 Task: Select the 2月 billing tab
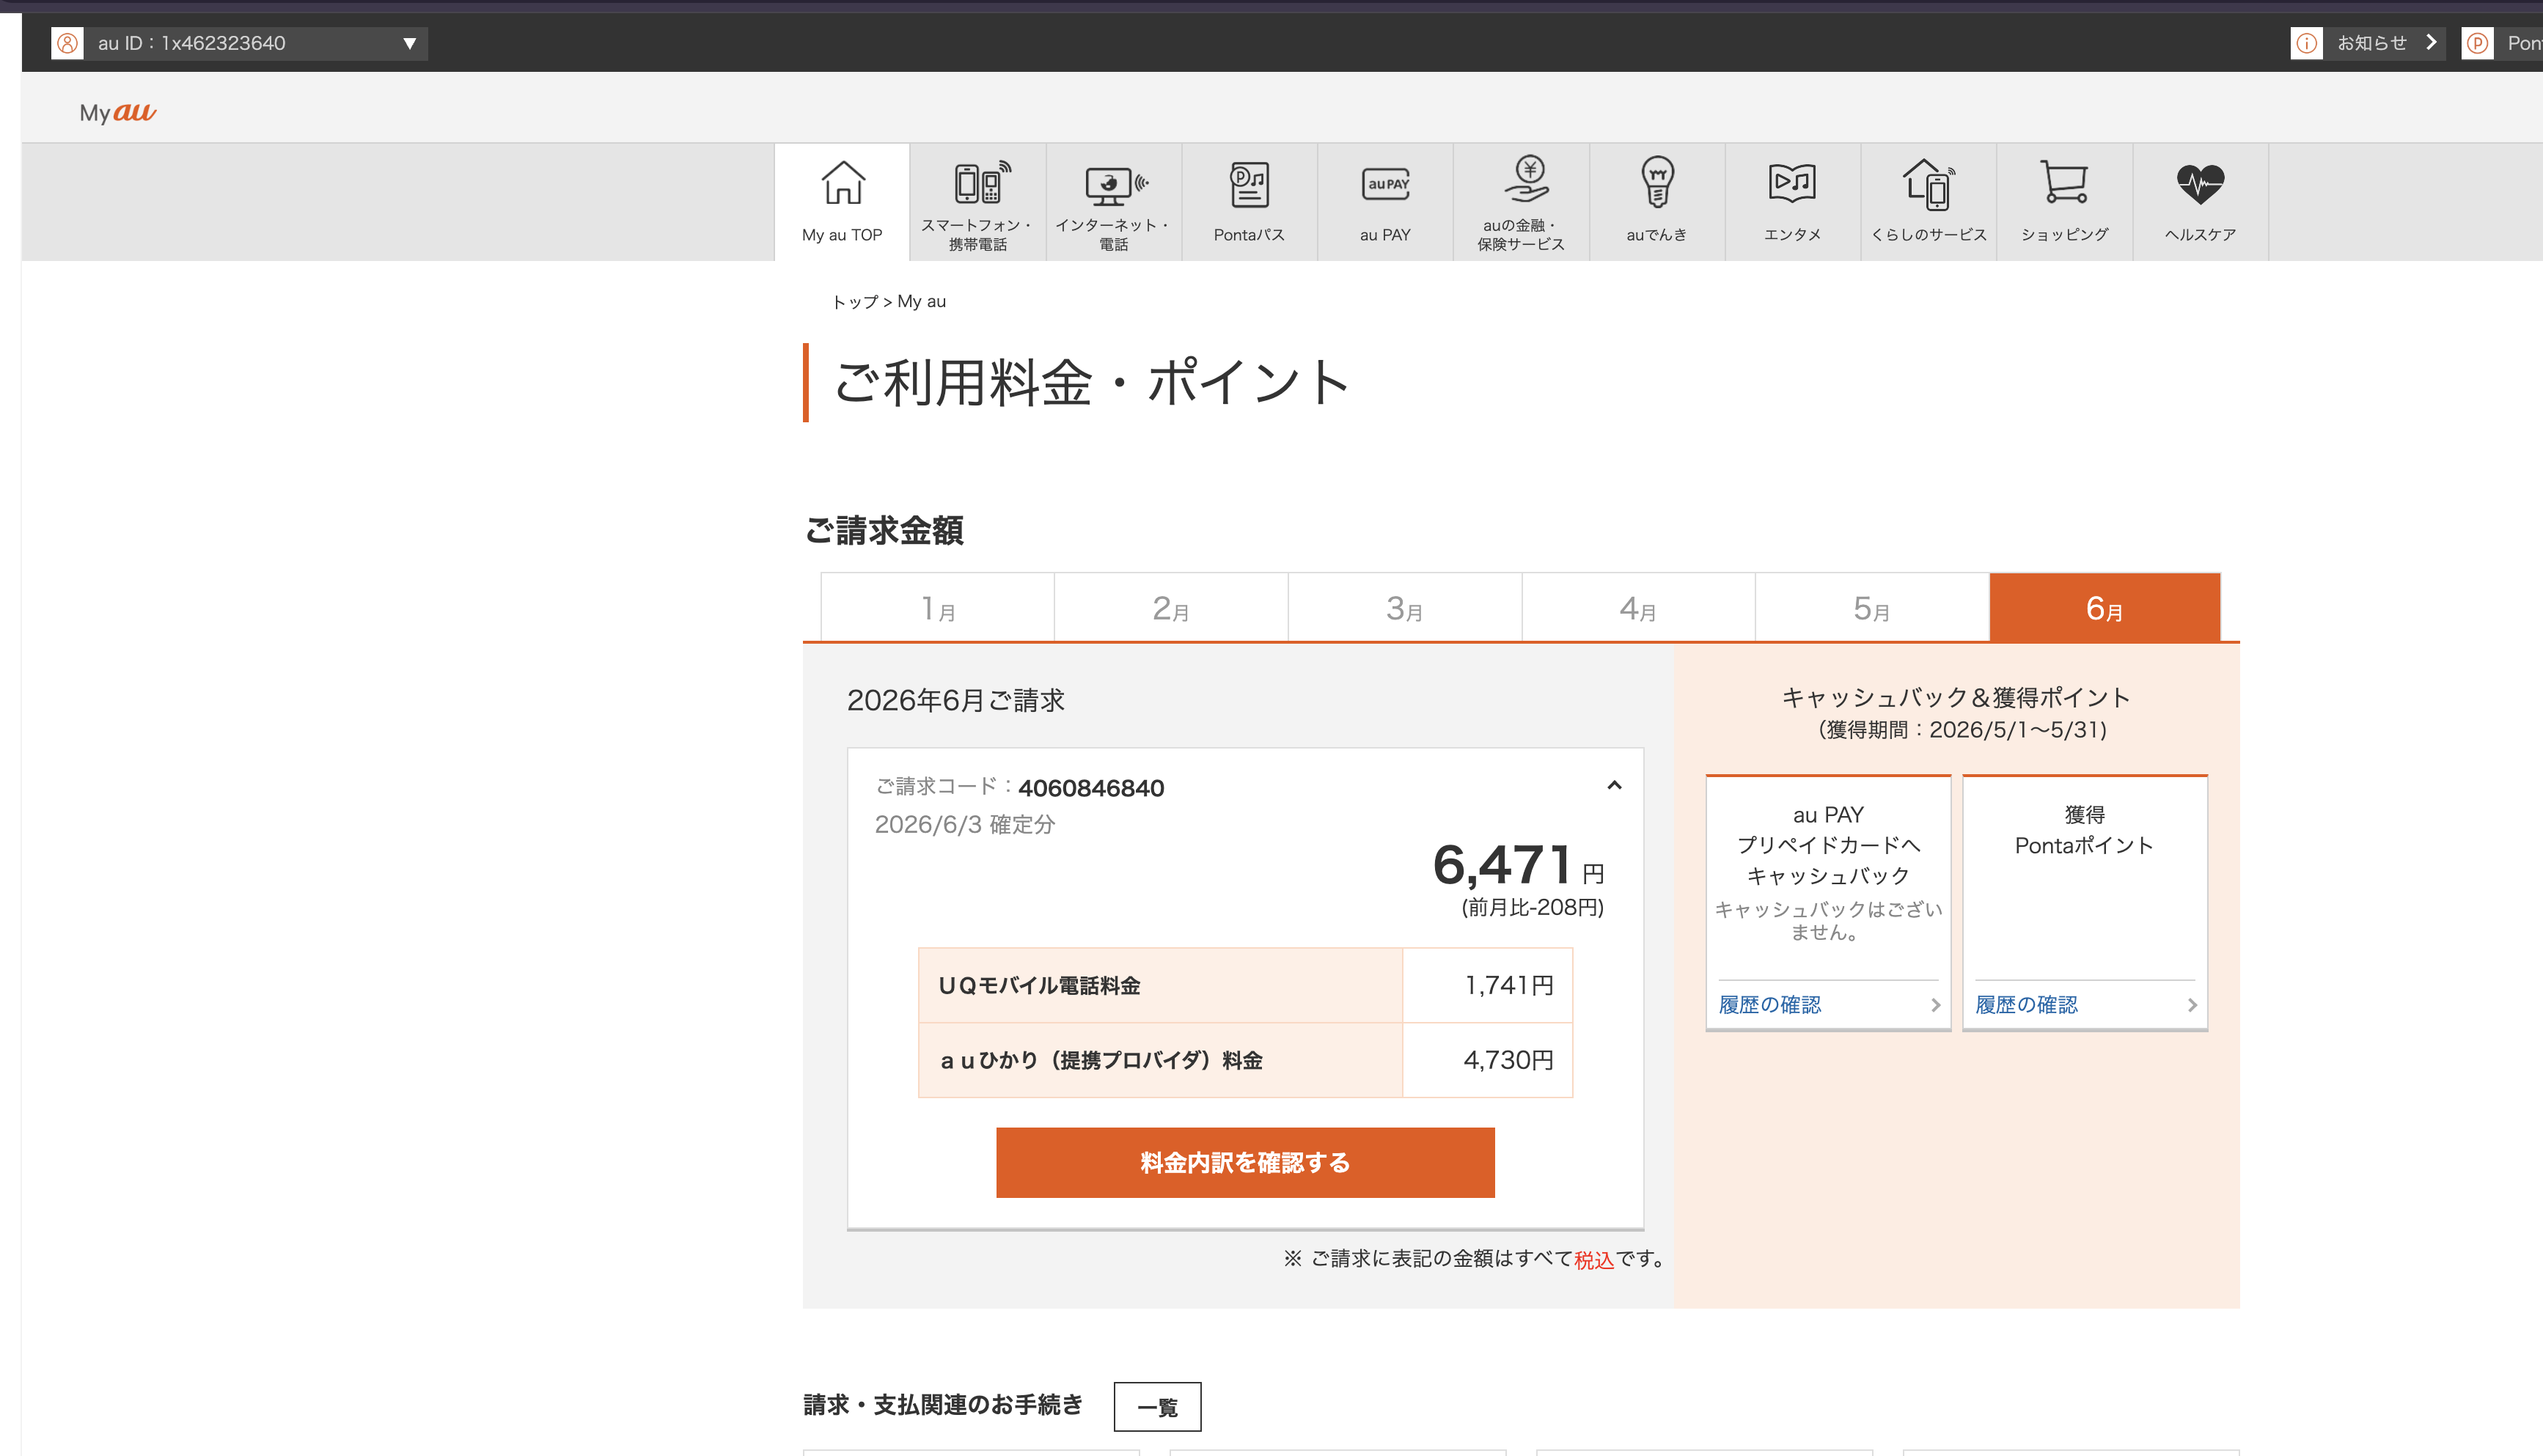(1171, 607)
